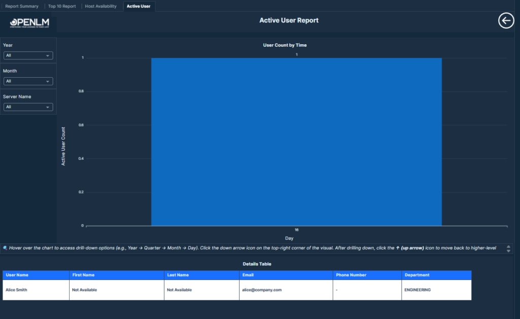The image size is (520, 319).
Task: Expand the Month filter dropdown
Action: pos(28,81)
